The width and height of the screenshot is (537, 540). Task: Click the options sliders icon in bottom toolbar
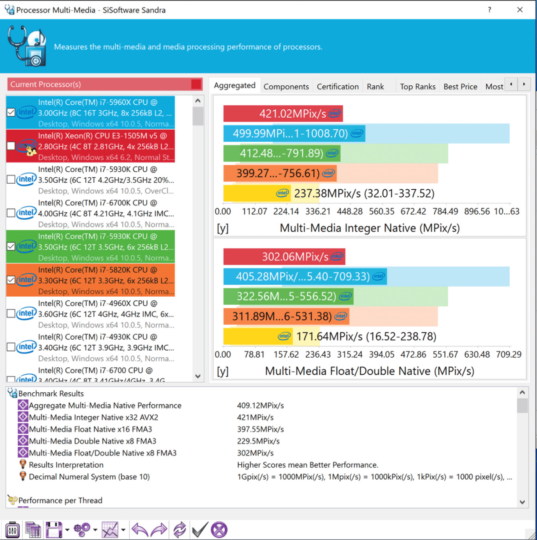click(12, 529)
